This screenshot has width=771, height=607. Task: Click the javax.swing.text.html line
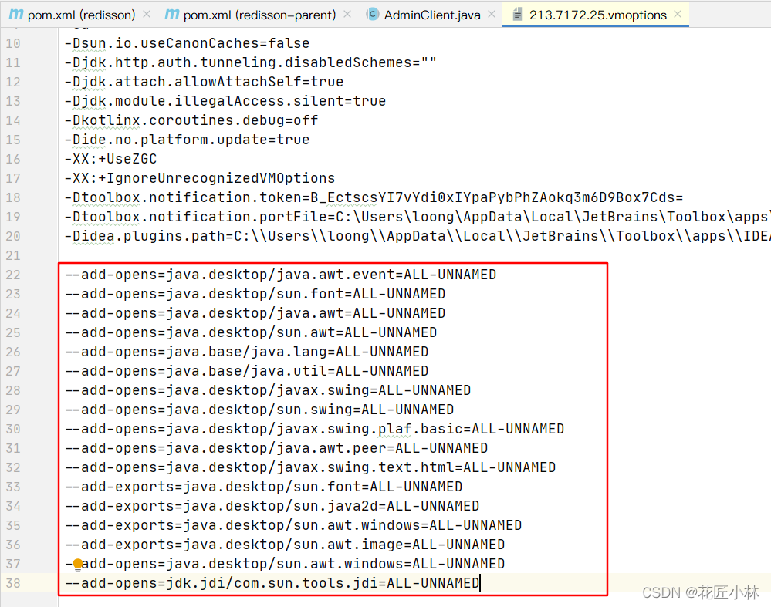point(310,467)
